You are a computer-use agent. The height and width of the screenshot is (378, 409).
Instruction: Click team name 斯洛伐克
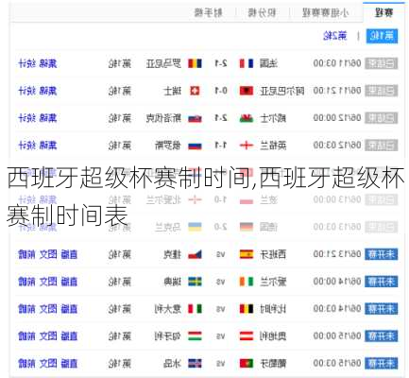(x=163, y=118)
